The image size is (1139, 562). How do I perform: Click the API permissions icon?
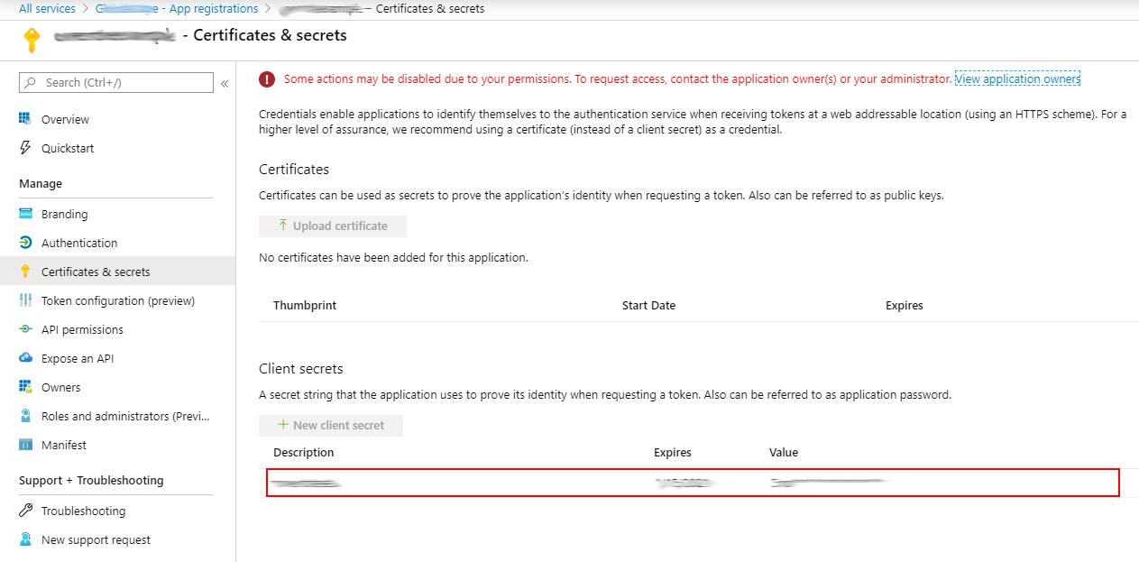(x=25, y=329)
